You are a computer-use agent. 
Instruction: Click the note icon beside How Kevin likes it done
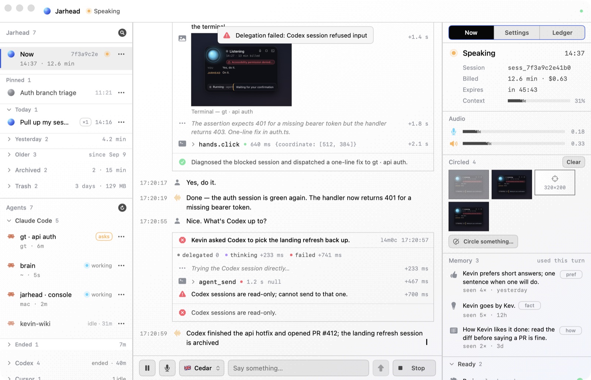click(x=454, y=330)
